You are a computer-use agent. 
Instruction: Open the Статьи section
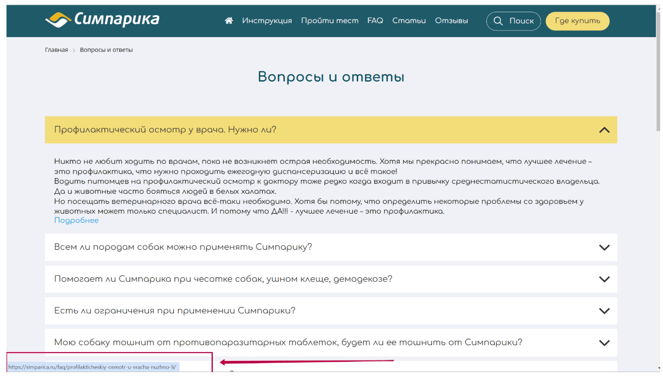tap(409, 21)
